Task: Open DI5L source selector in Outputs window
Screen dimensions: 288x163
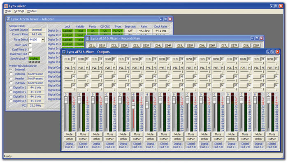Action: [175, 59]
